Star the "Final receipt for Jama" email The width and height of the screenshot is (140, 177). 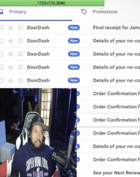(11, 28)
